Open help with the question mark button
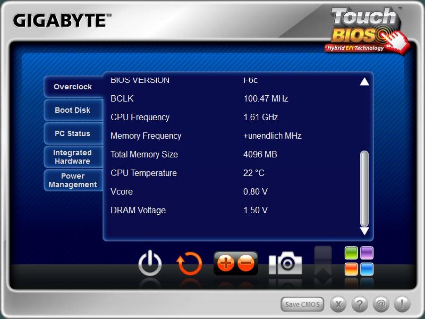 (x=360, y=304)
